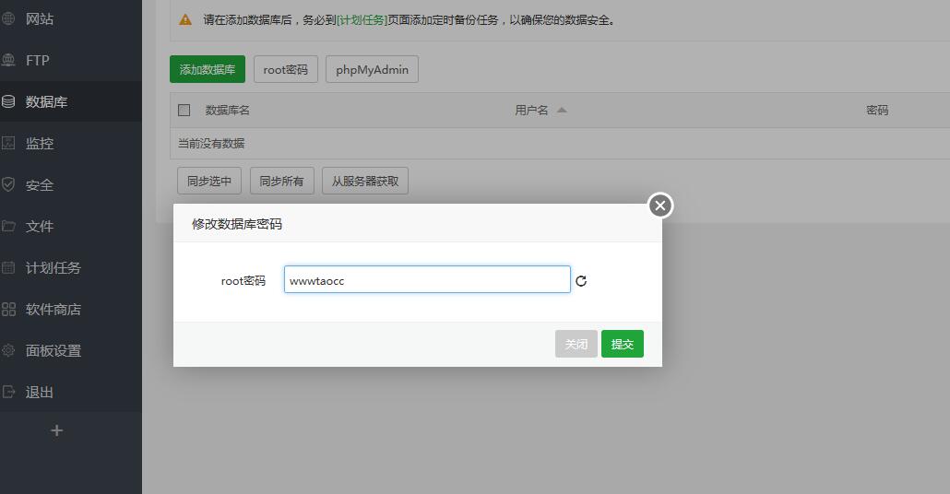Sort by 用户名 using the arrow
This screenshot has width=950, height=494.
[562, 110]
